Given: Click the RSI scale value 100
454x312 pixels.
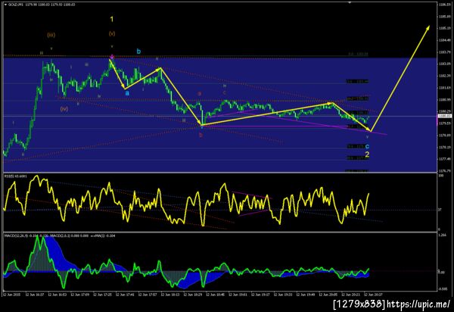Looking at the screenshot, I should point(441,176).
